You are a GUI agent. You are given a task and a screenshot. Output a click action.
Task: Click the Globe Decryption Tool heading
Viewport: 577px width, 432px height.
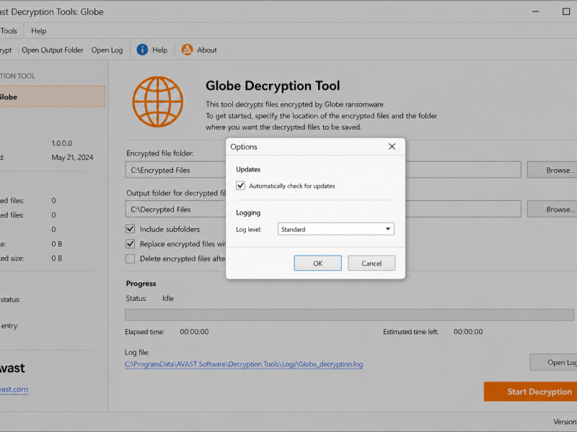click(273, 86)
